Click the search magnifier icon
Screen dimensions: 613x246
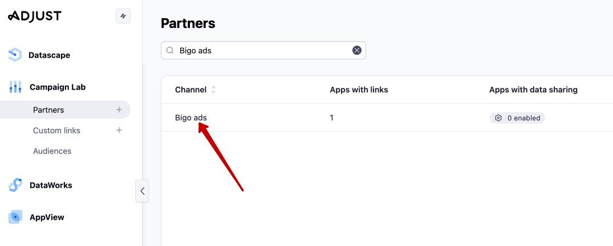pos(170,50)
